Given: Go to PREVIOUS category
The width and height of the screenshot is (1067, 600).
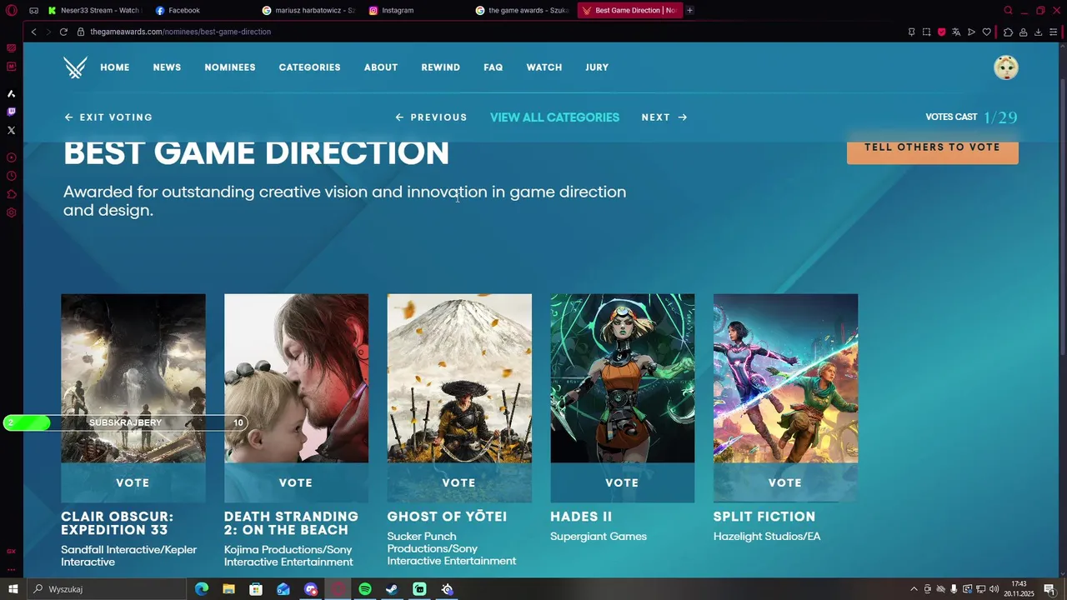Looking at the screenshot, I should pos(431,117).
